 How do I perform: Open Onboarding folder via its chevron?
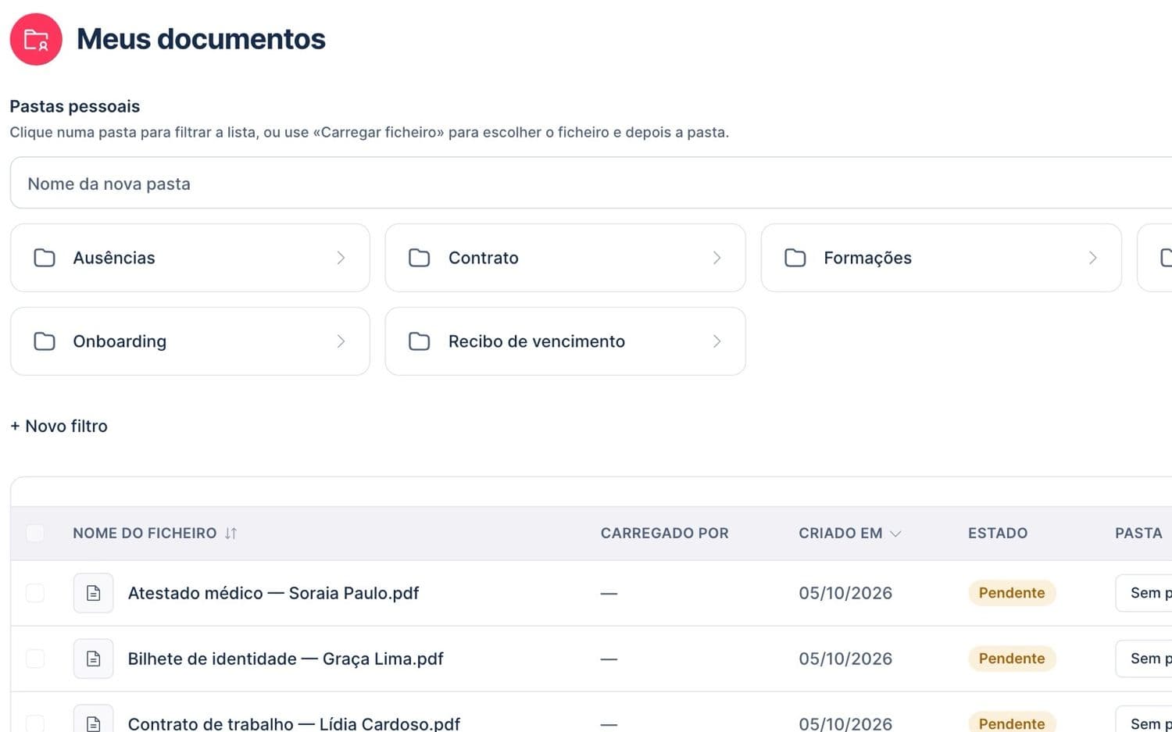(341, 341)
